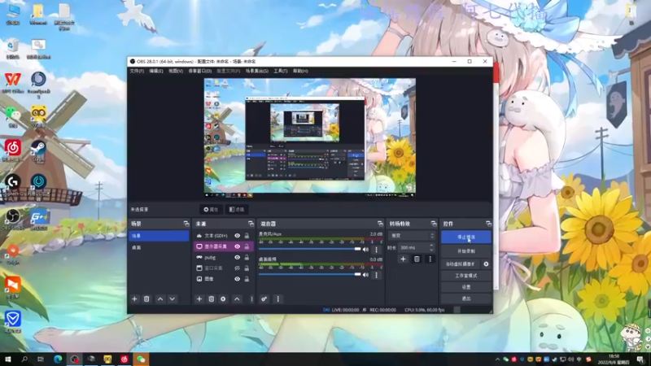Open the 视图(V) menu
651x366 pixels.
176,71
